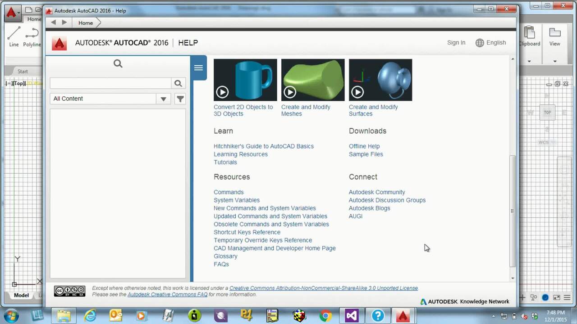Open Learning Resources link
Image resolution: width=577 pixels, height=324 pixels.
(x=241, y=154)
